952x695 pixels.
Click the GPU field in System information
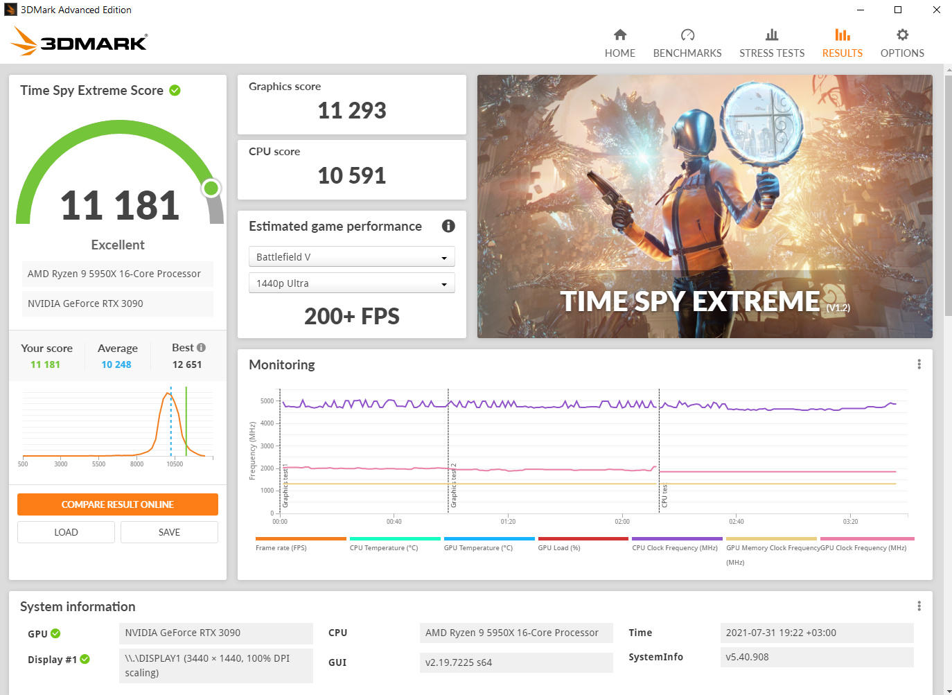(x=216, y=633)
